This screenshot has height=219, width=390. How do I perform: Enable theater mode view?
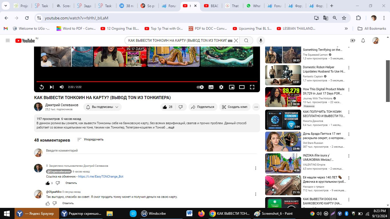pos(242,87)
